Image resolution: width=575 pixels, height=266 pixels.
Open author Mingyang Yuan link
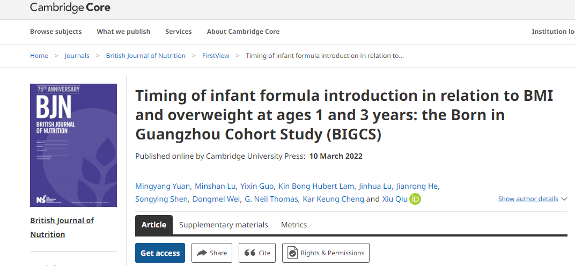click(163, 186)
